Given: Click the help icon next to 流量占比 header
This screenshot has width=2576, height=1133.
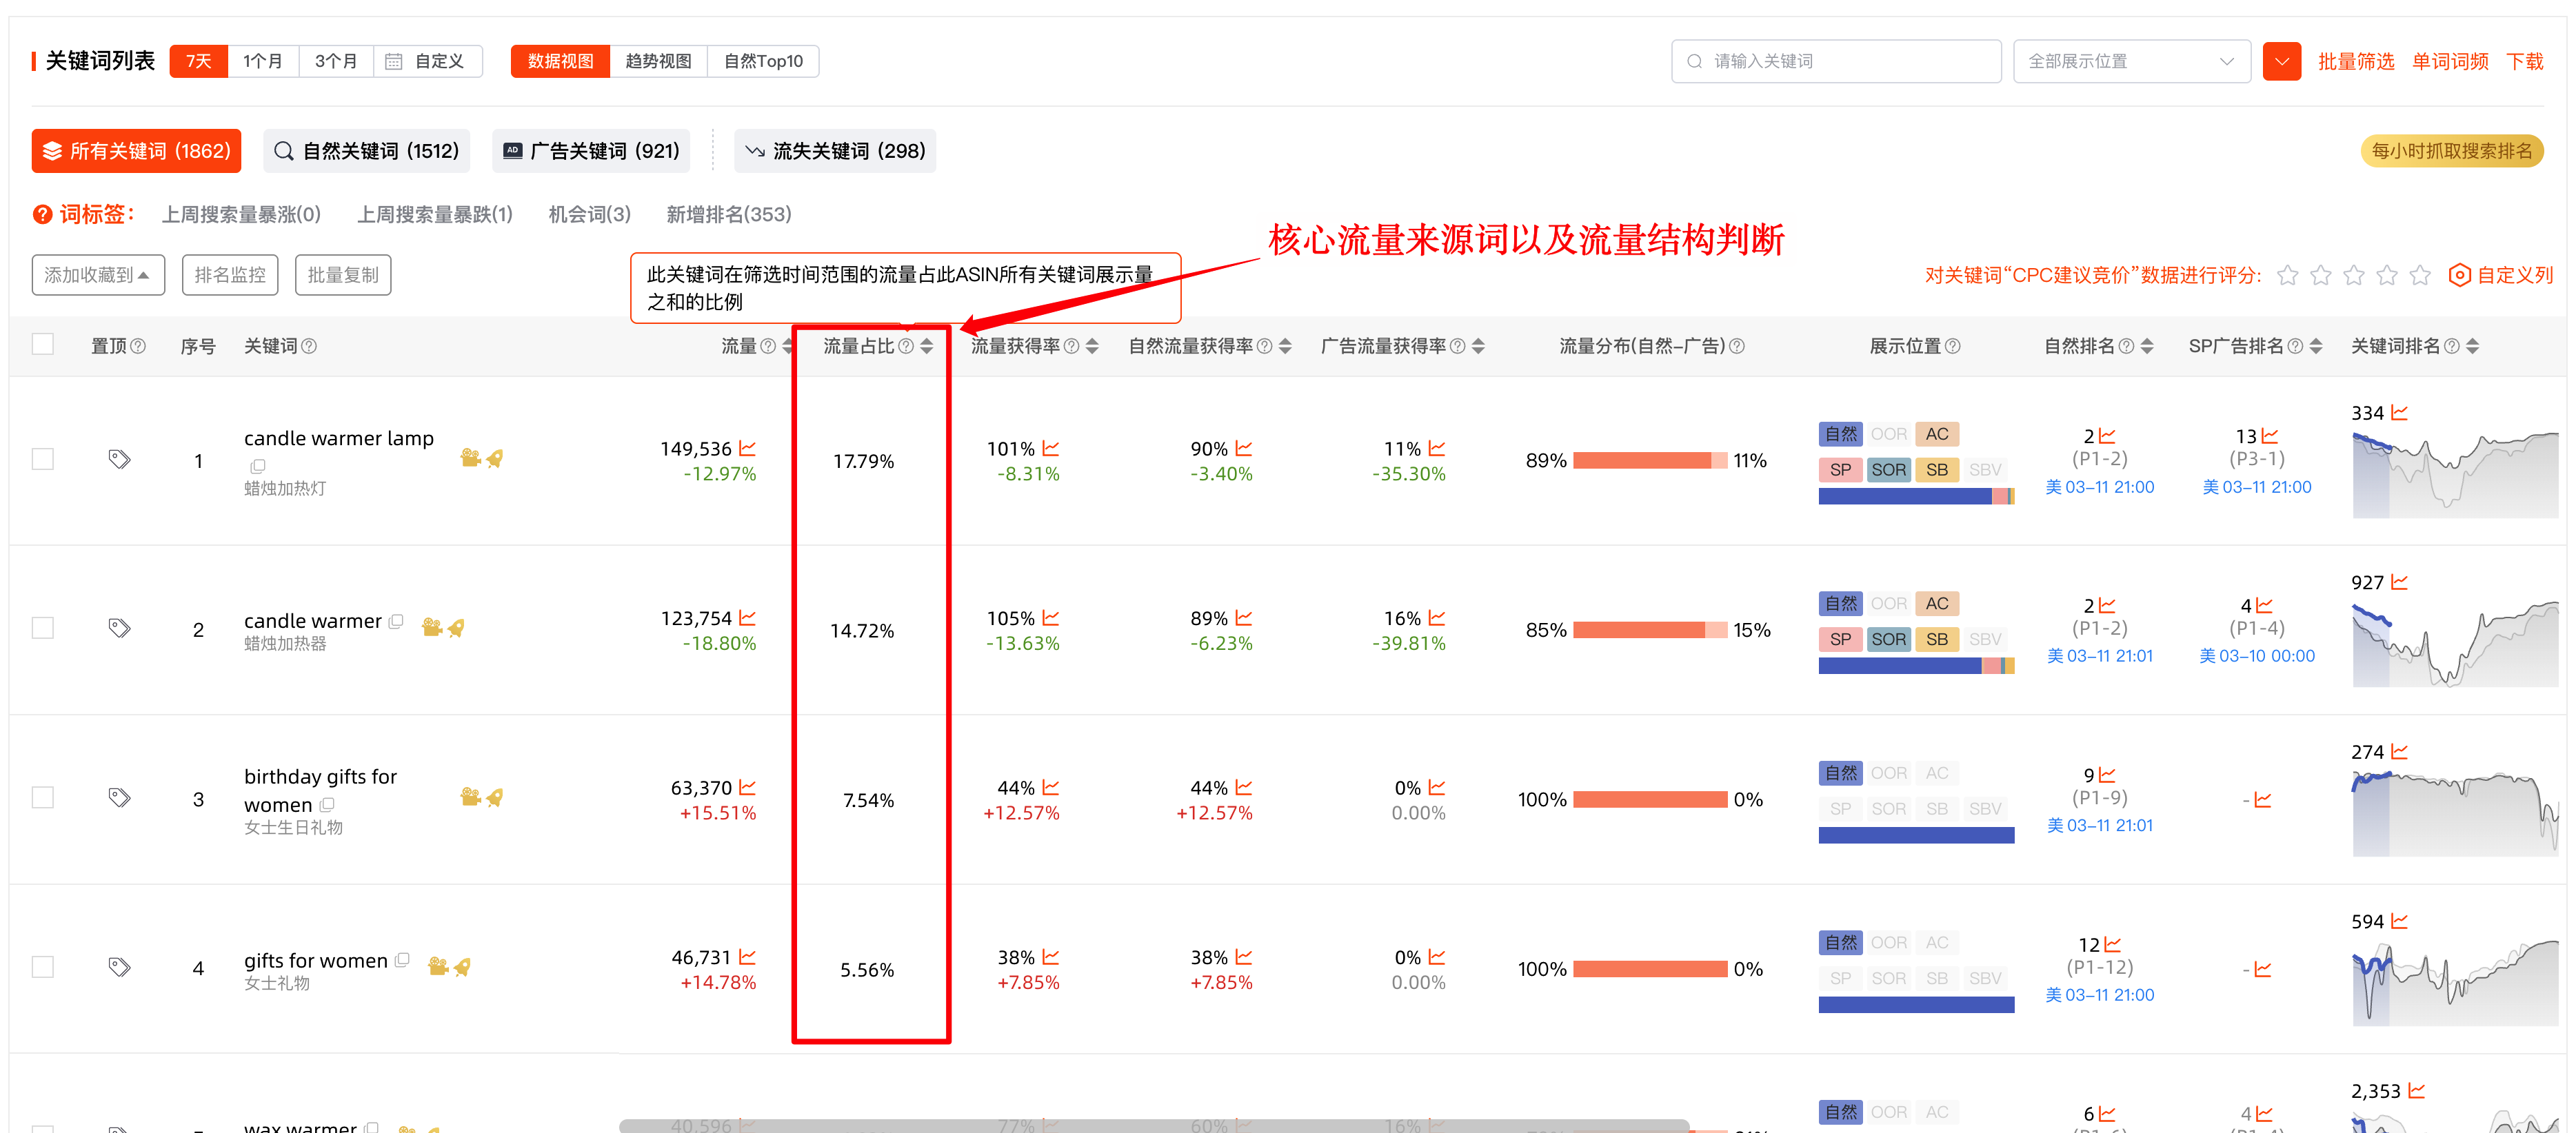Looking at the screenshot, I should coord(906,346).
